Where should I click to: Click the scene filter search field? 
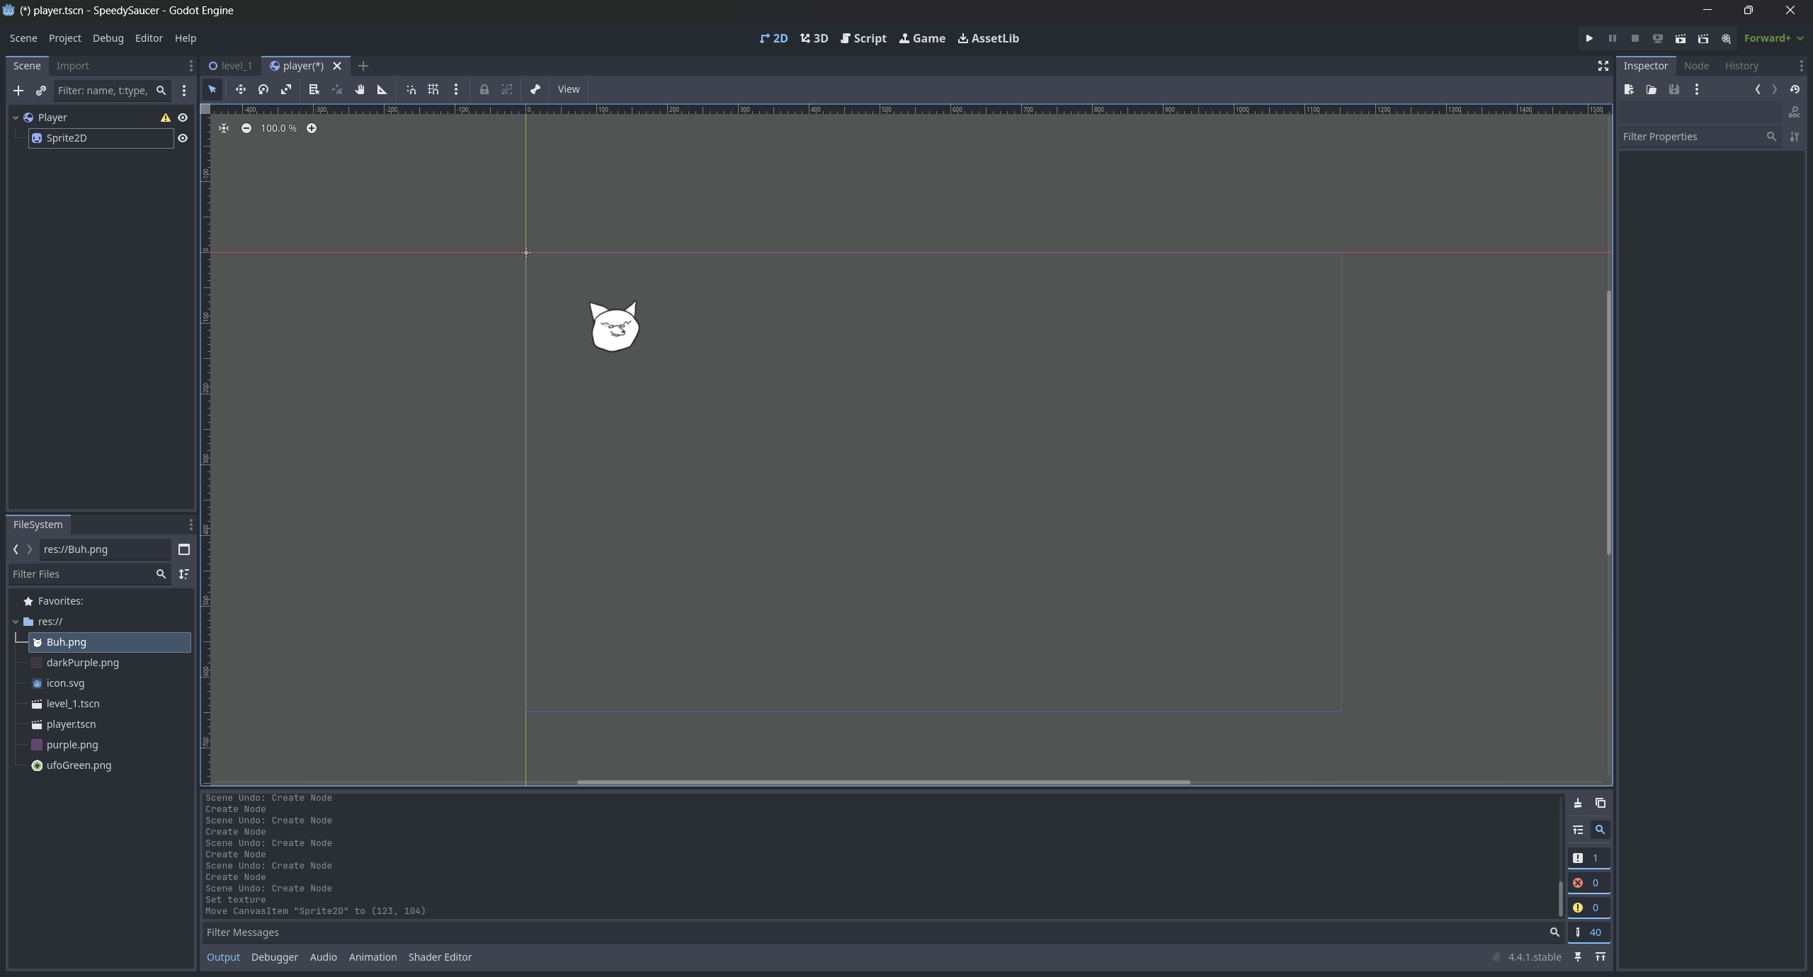coord(112,91)
